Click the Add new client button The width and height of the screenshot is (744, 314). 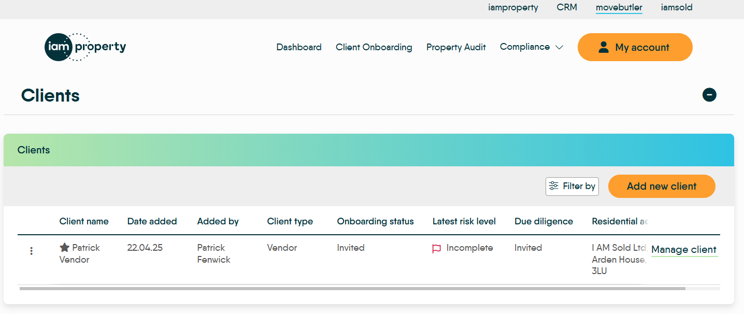662,186
